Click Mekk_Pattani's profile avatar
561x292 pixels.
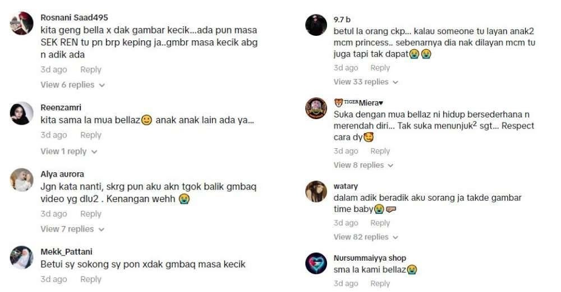tap(21, 257)
